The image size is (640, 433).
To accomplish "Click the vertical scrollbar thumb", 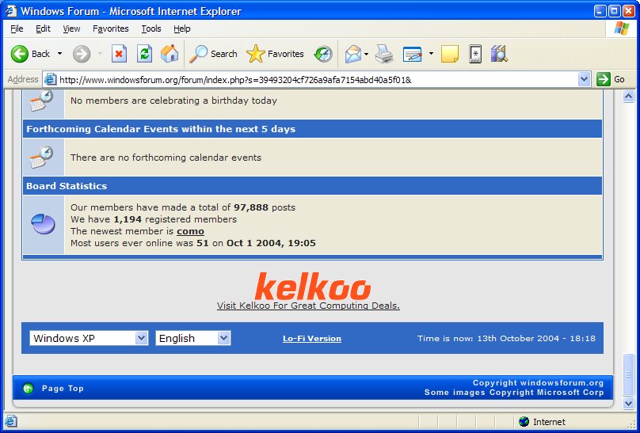I will [x=628, y=374].
